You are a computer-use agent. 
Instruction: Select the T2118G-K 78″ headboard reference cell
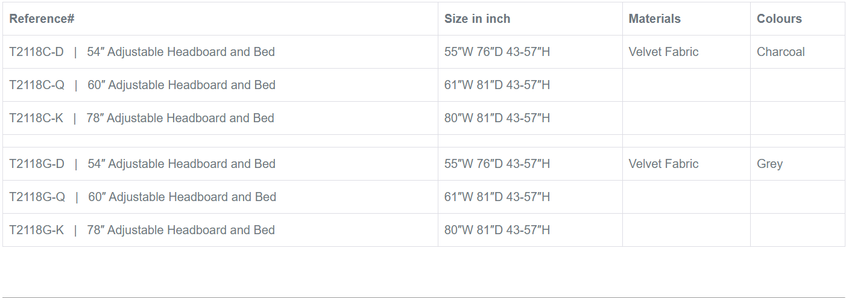pos(142,230)
